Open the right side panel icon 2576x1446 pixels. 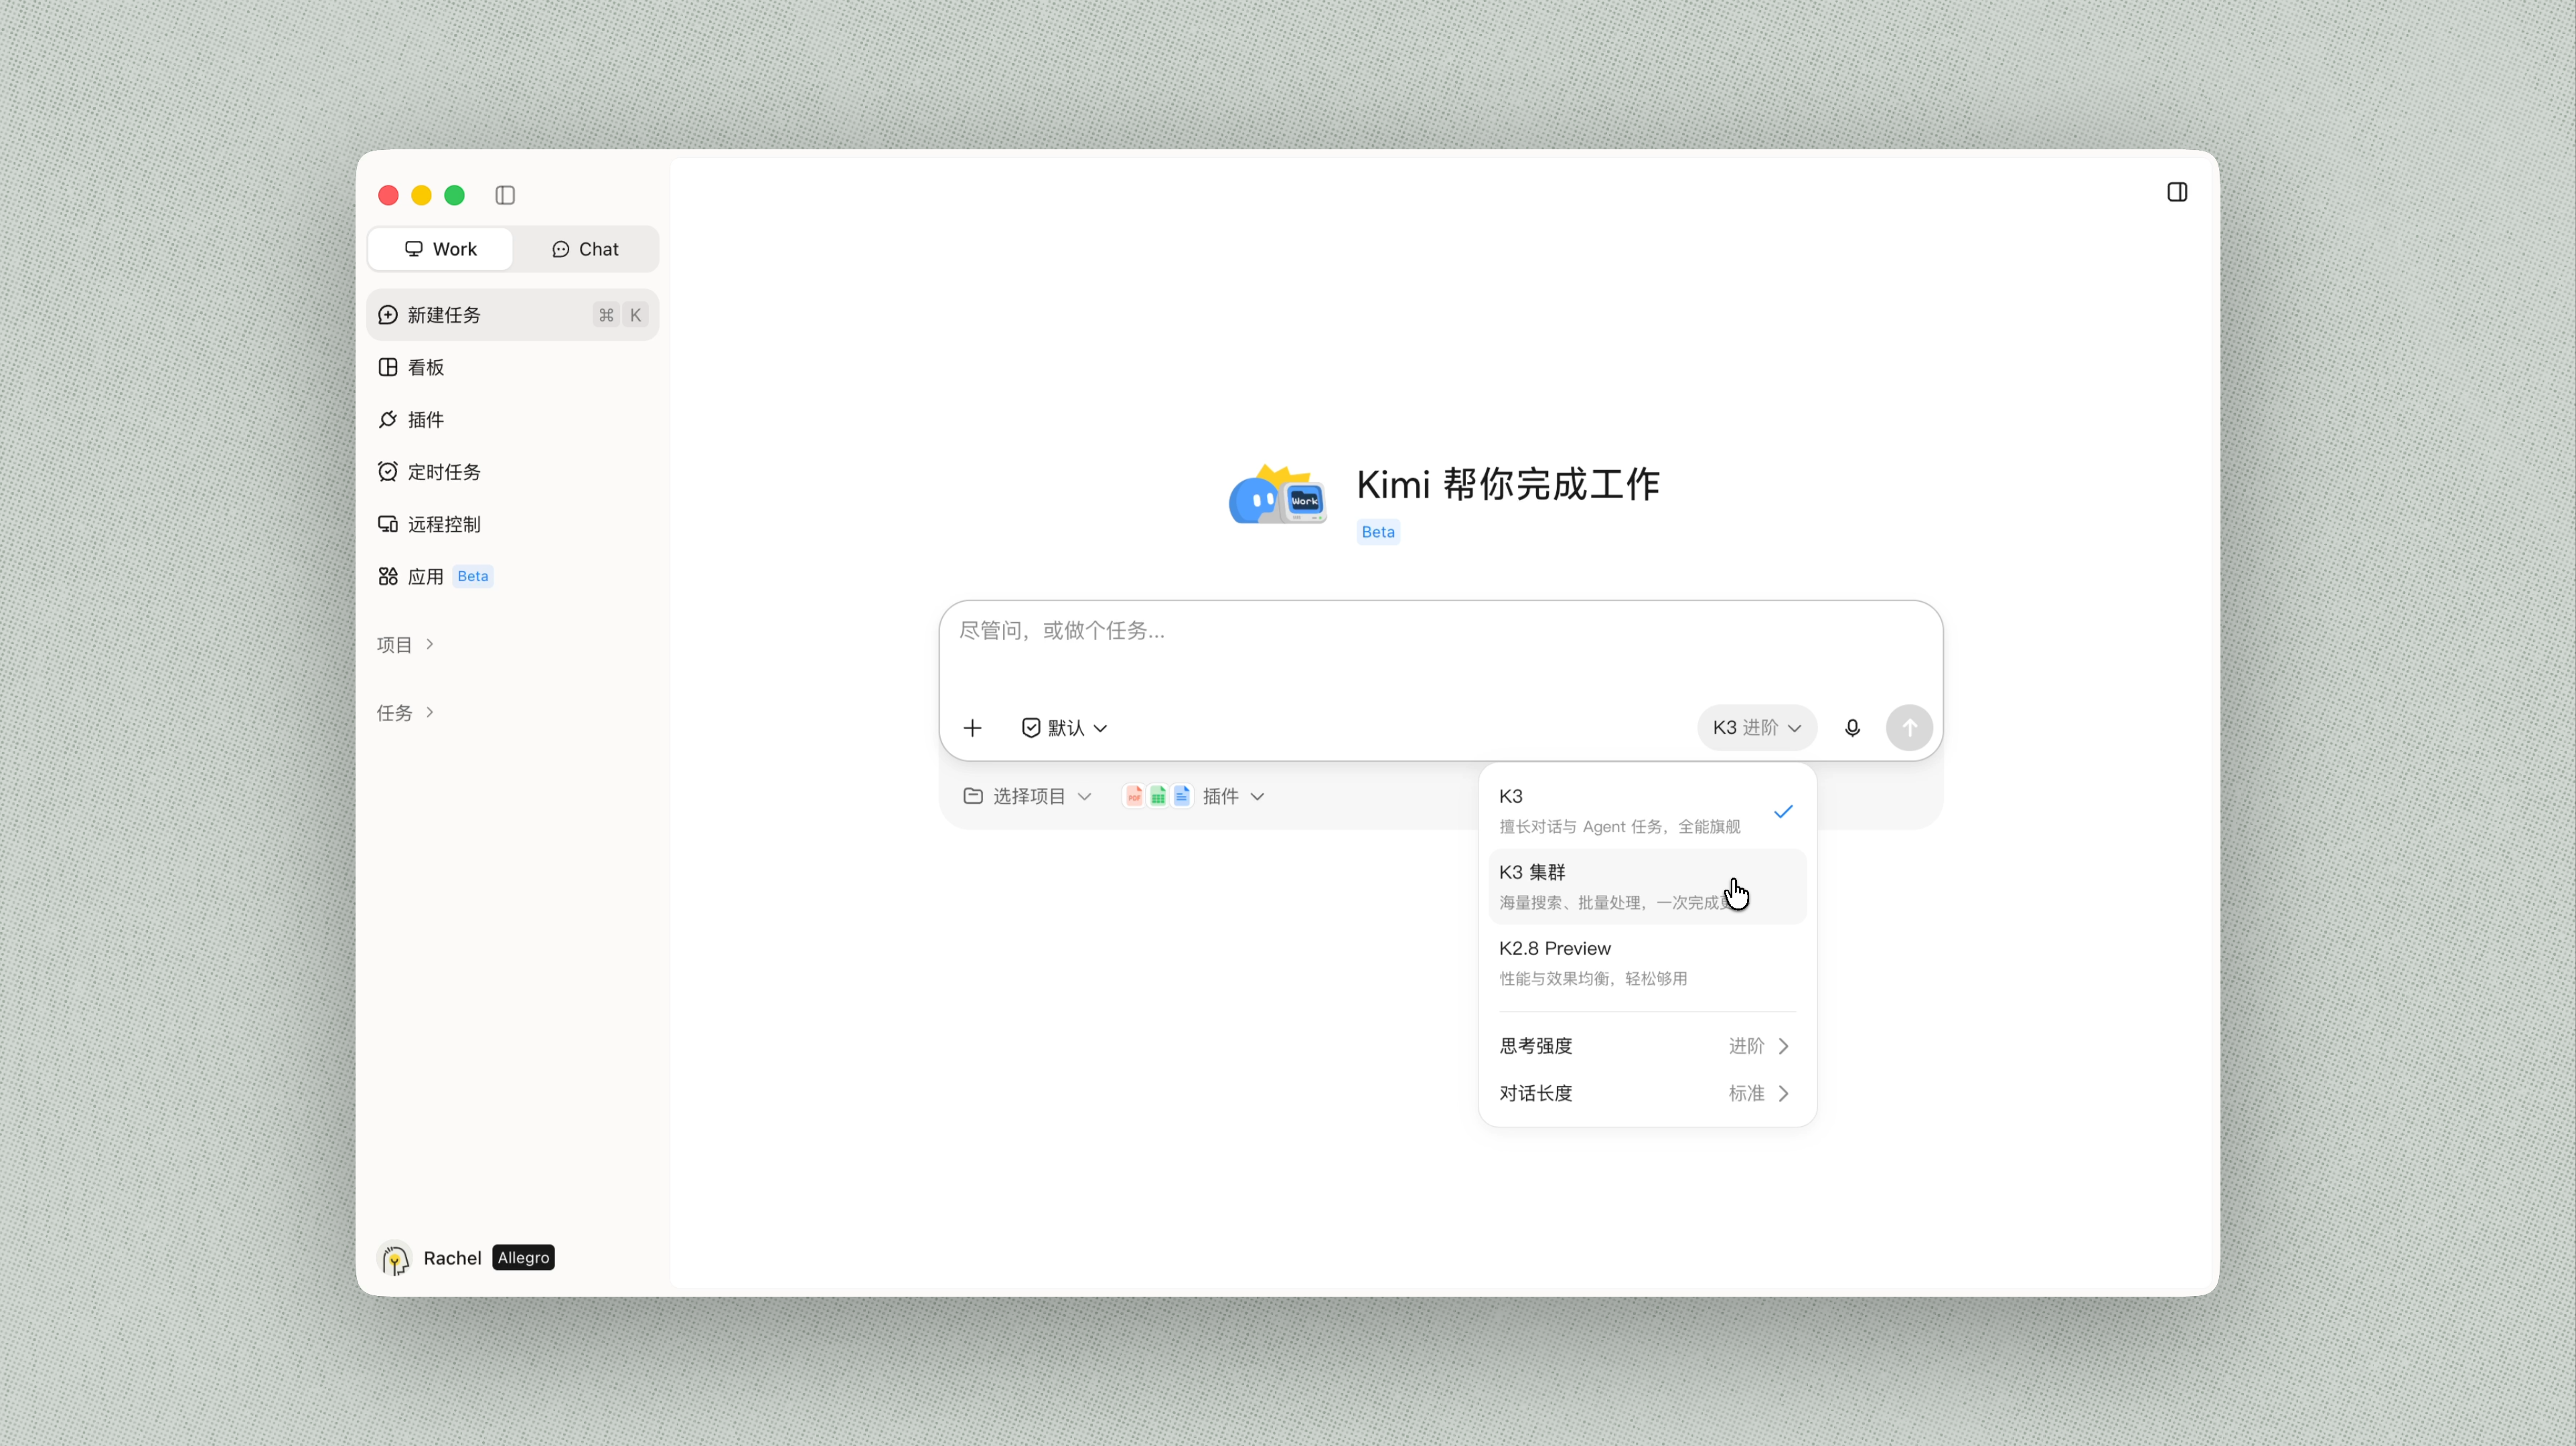pos(2177,192)
